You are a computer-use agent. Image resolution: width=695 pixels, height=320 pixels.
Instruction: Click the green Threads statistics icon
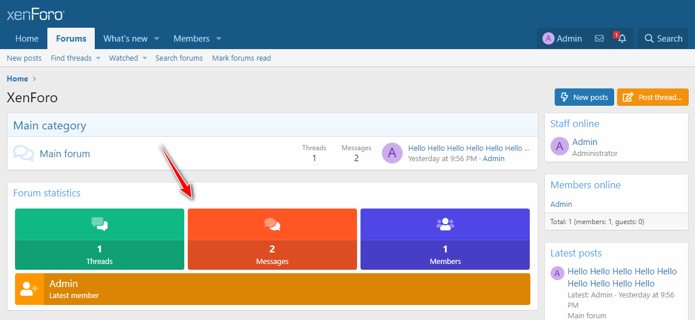99,224
